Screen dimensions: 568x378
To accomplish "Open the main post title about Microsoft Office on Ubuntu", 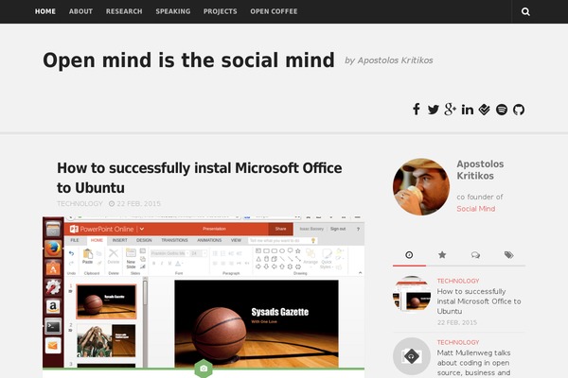I will click(199, 178).
